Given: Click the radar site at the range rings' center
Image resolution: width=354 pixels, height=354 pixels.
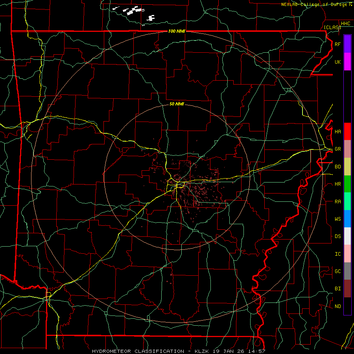Looking at the screenshot, I should coord(177,177).
